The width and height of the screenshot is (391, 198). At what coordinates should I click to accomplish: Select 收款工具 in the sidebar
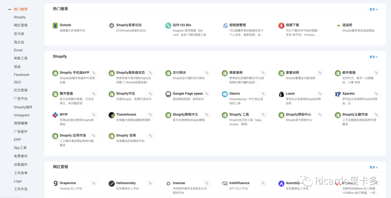tap(21, 58)
